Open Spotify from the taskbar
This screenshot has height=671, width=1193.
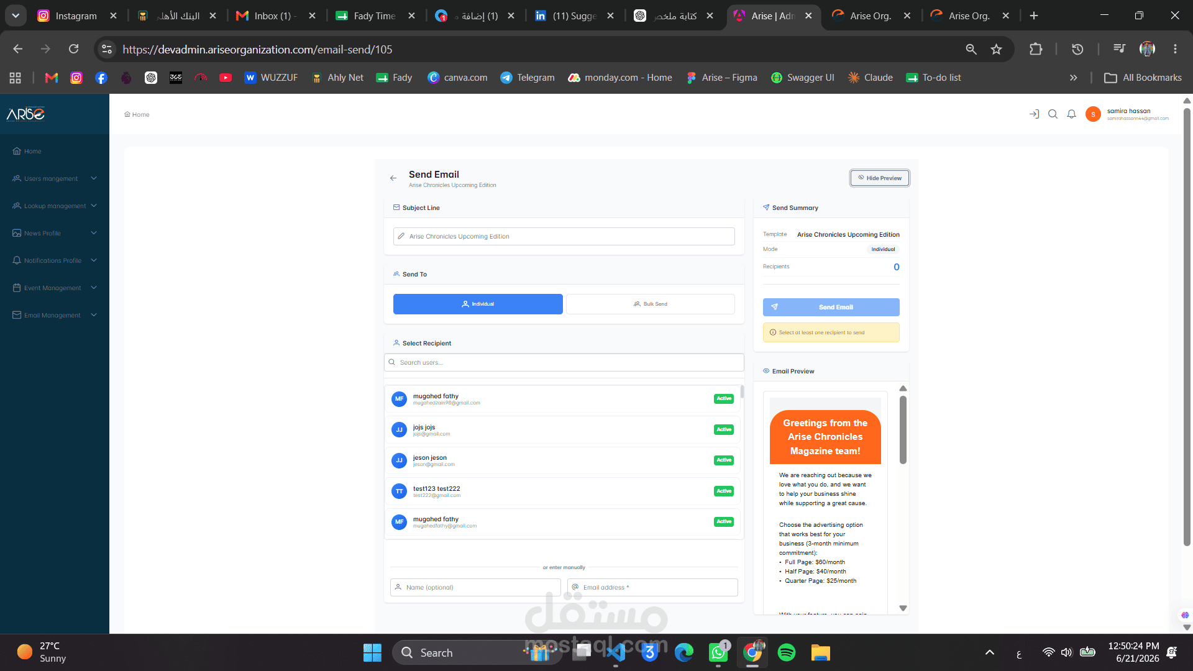click(x=787, y=652)
